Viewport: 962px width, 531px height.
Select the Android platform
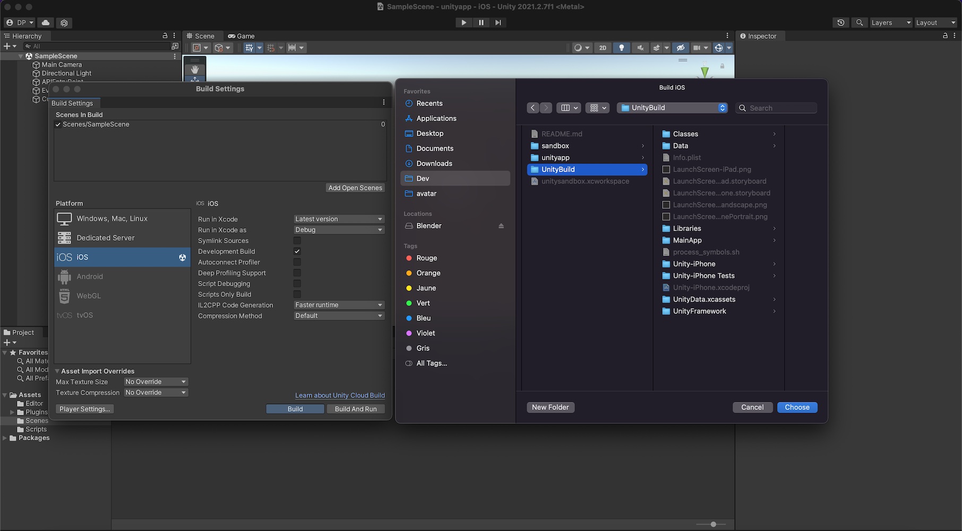122,276
